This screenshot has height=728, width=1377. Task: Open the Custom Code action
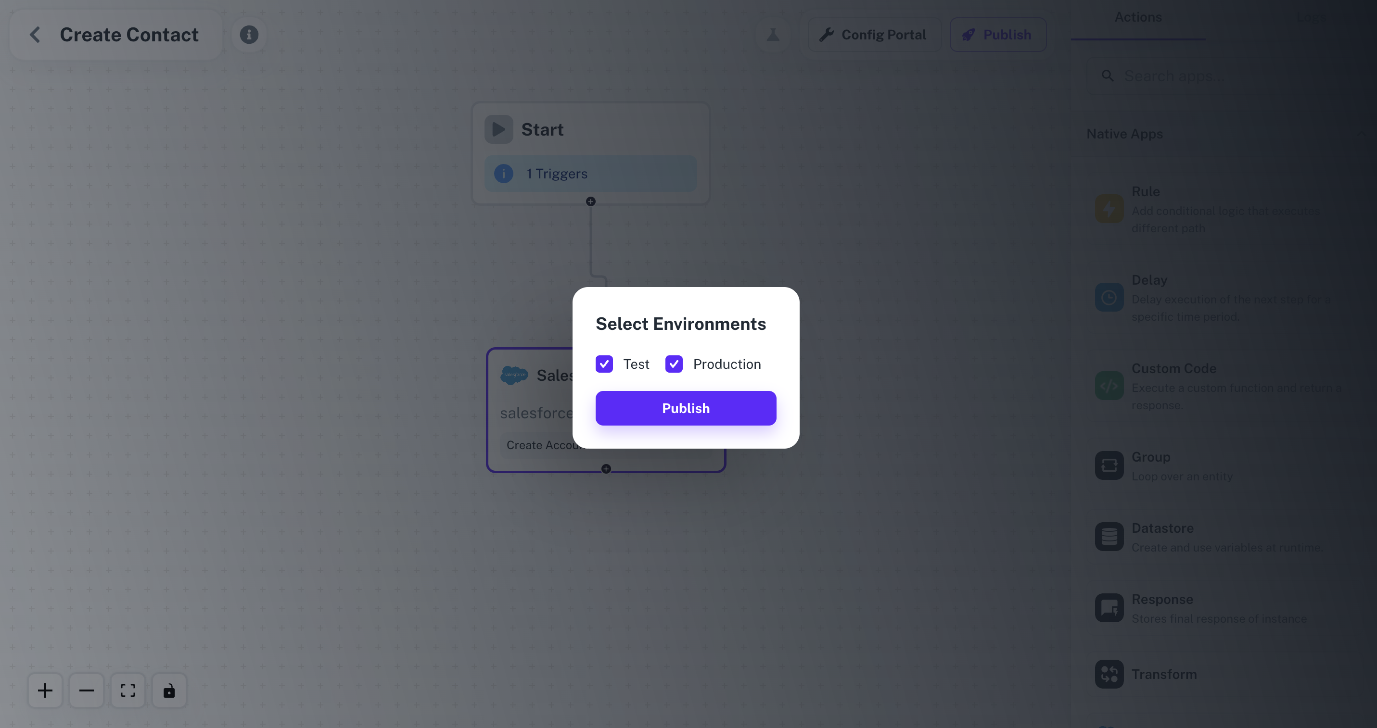[1109, 386]
